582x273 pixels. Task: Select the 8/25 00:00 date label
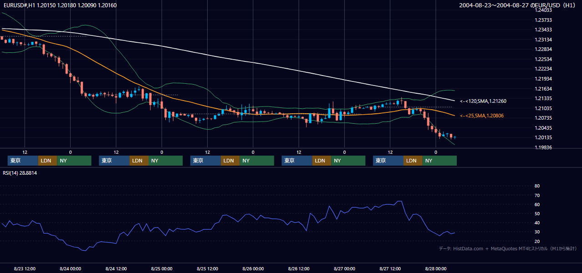coord(162,269)
